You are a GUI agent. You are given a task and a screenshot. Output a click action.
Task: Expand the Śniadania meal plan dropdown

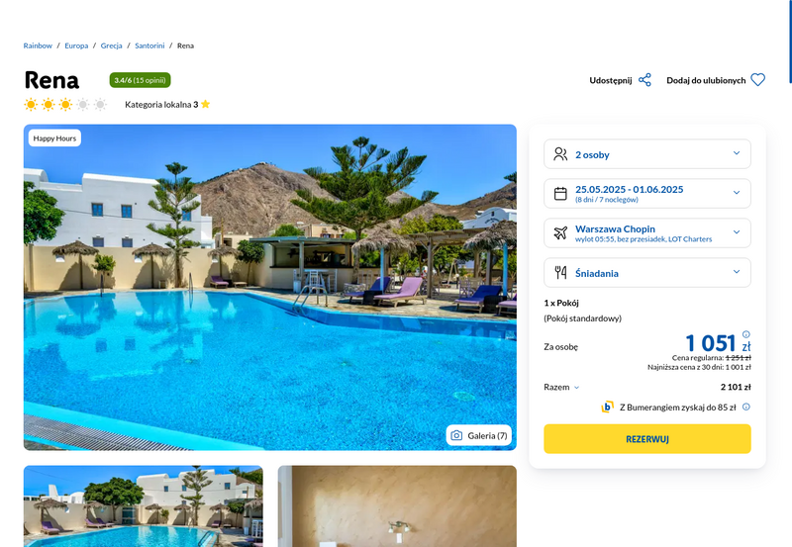[647, 272]
